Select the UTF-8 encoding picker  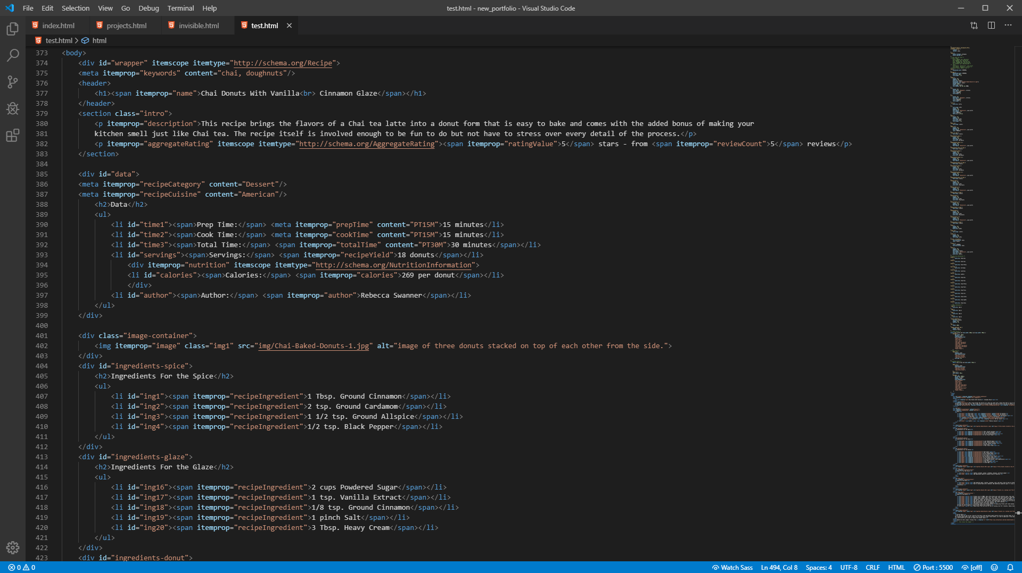click(x=848, y=567)
